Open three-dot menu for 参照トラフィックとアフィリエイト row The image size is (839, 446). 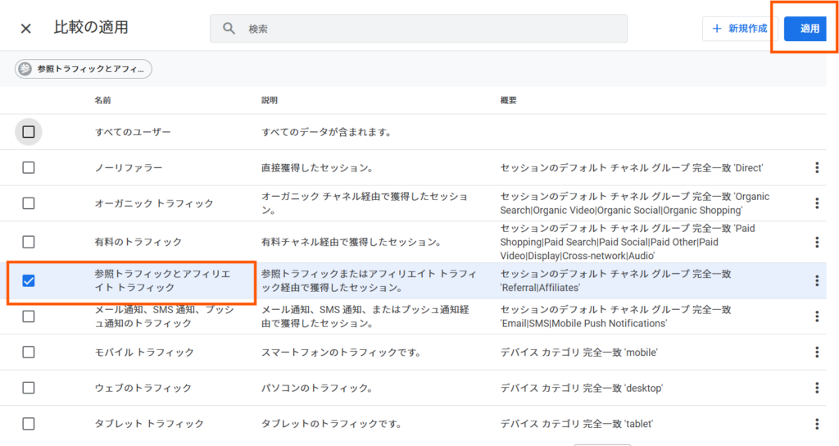pyautogui.click(x=816, y=280)
